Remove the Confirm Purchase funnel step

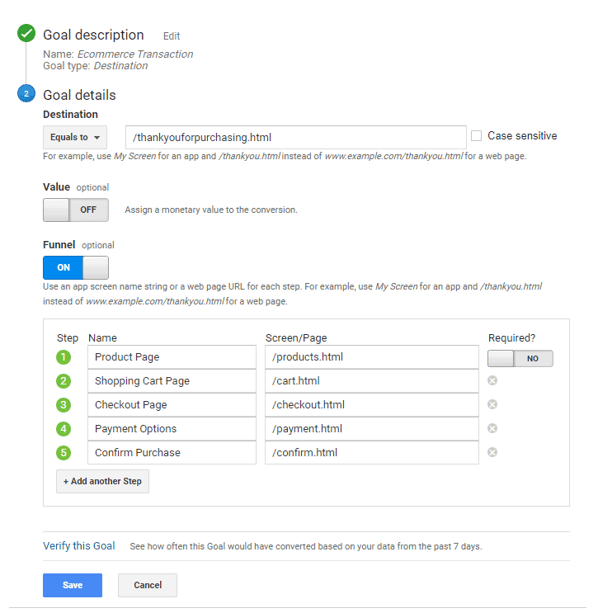[492, 452]
